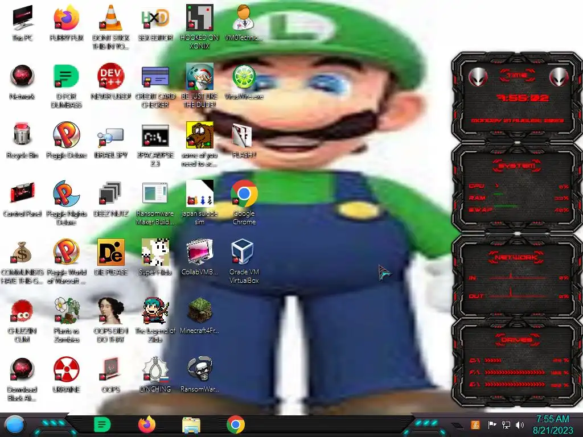This screenshot has height=437, width=583.
Task: Open the volume speaker tray icon
Action: [519, 424]
